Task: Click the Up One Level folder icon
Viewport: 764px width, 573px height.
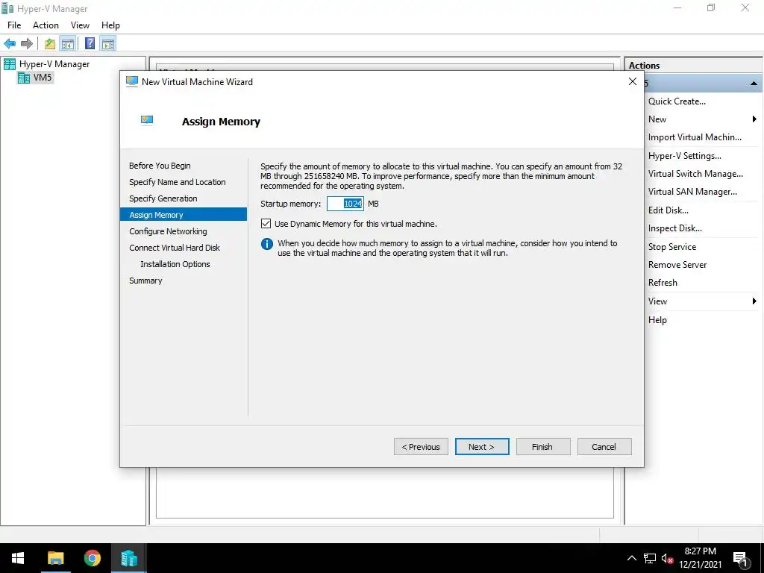Action: click(x=50, y=44)
